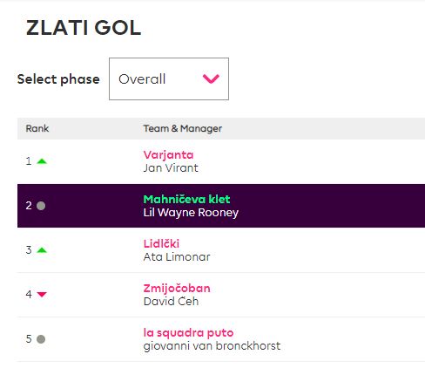This screenshot has height=368, width=425.
Task: Click the grey dot beside rank 5
Action: tap(41, 339)
